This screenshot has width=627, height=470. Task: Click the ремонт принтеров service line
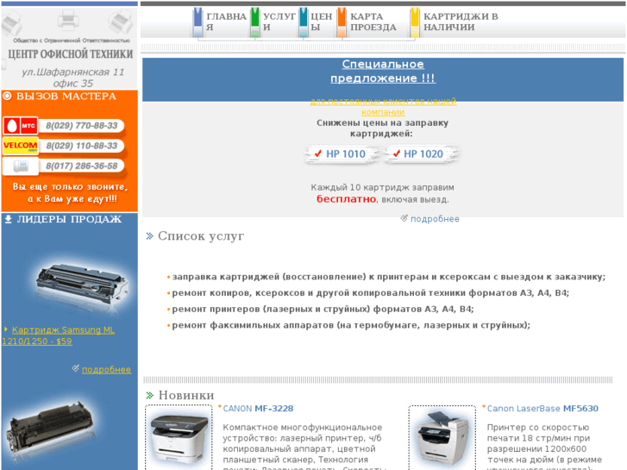[323, 309]
